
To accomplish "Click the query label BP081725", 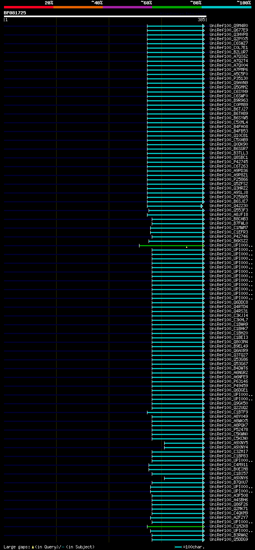I will (15, 13).
